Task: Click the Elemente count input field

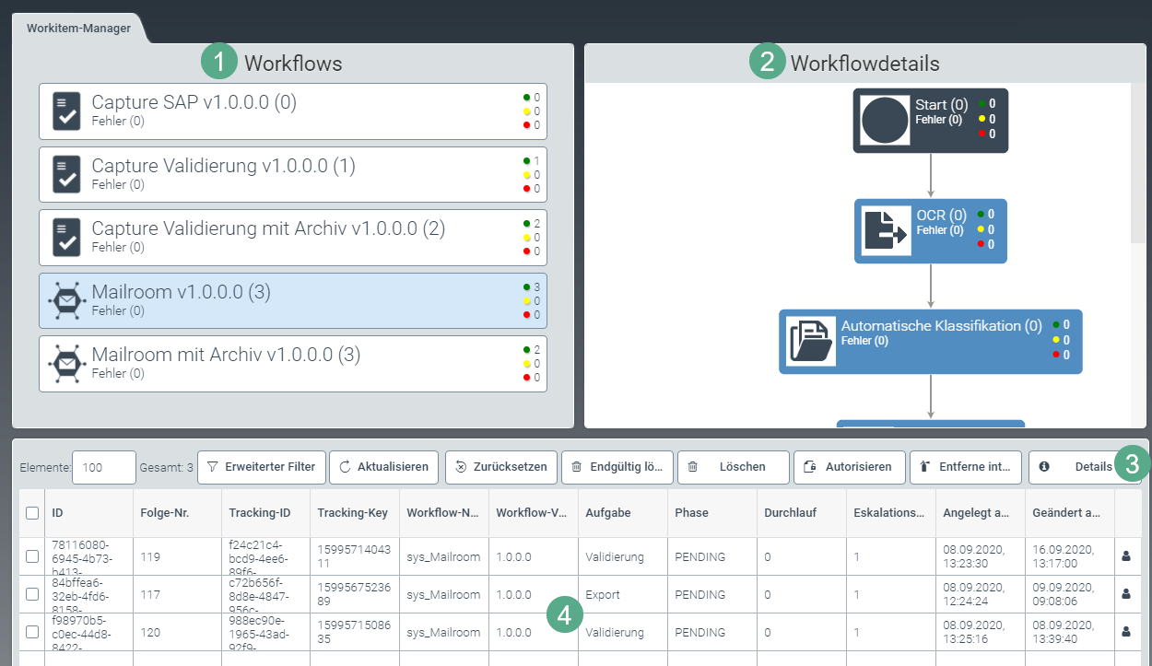Action: pyautogui.click(x=103, y=467)
